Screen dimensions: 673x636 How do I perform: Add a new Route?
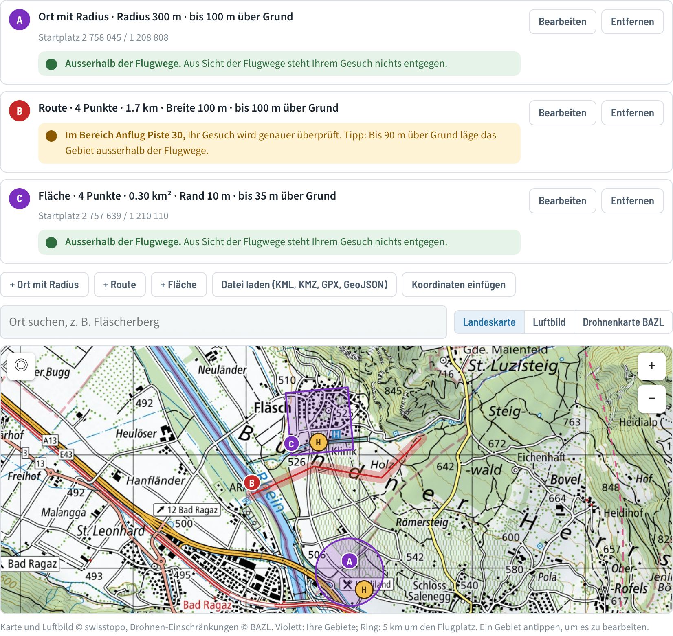point(120,285)
